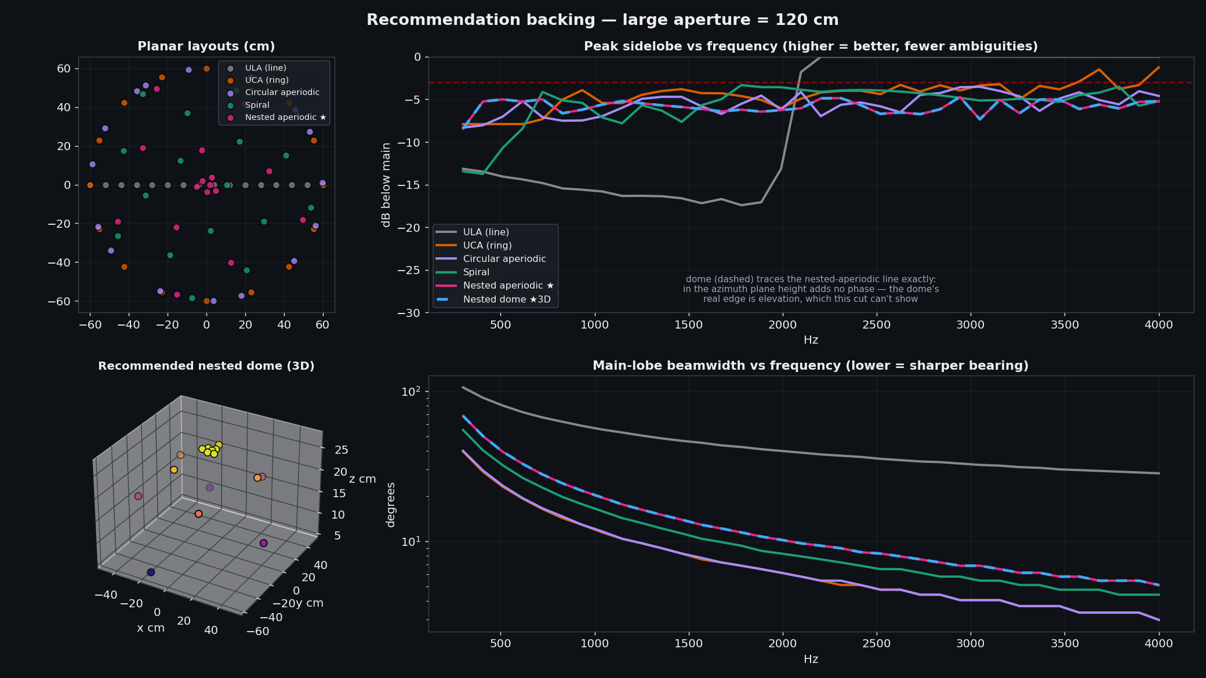This screenshot has width=1206, height=678.
Task: Click the '−30' tick label on the sidelobe y-axis
Action: point(408,313)
